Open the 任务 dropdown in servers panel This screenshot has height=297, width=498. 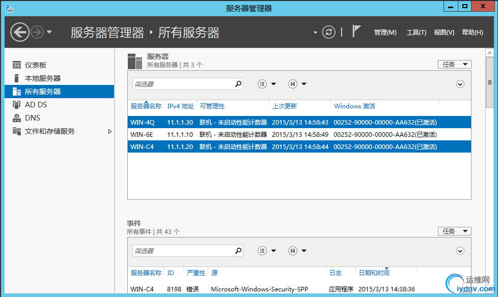click(x=454, y=65)
